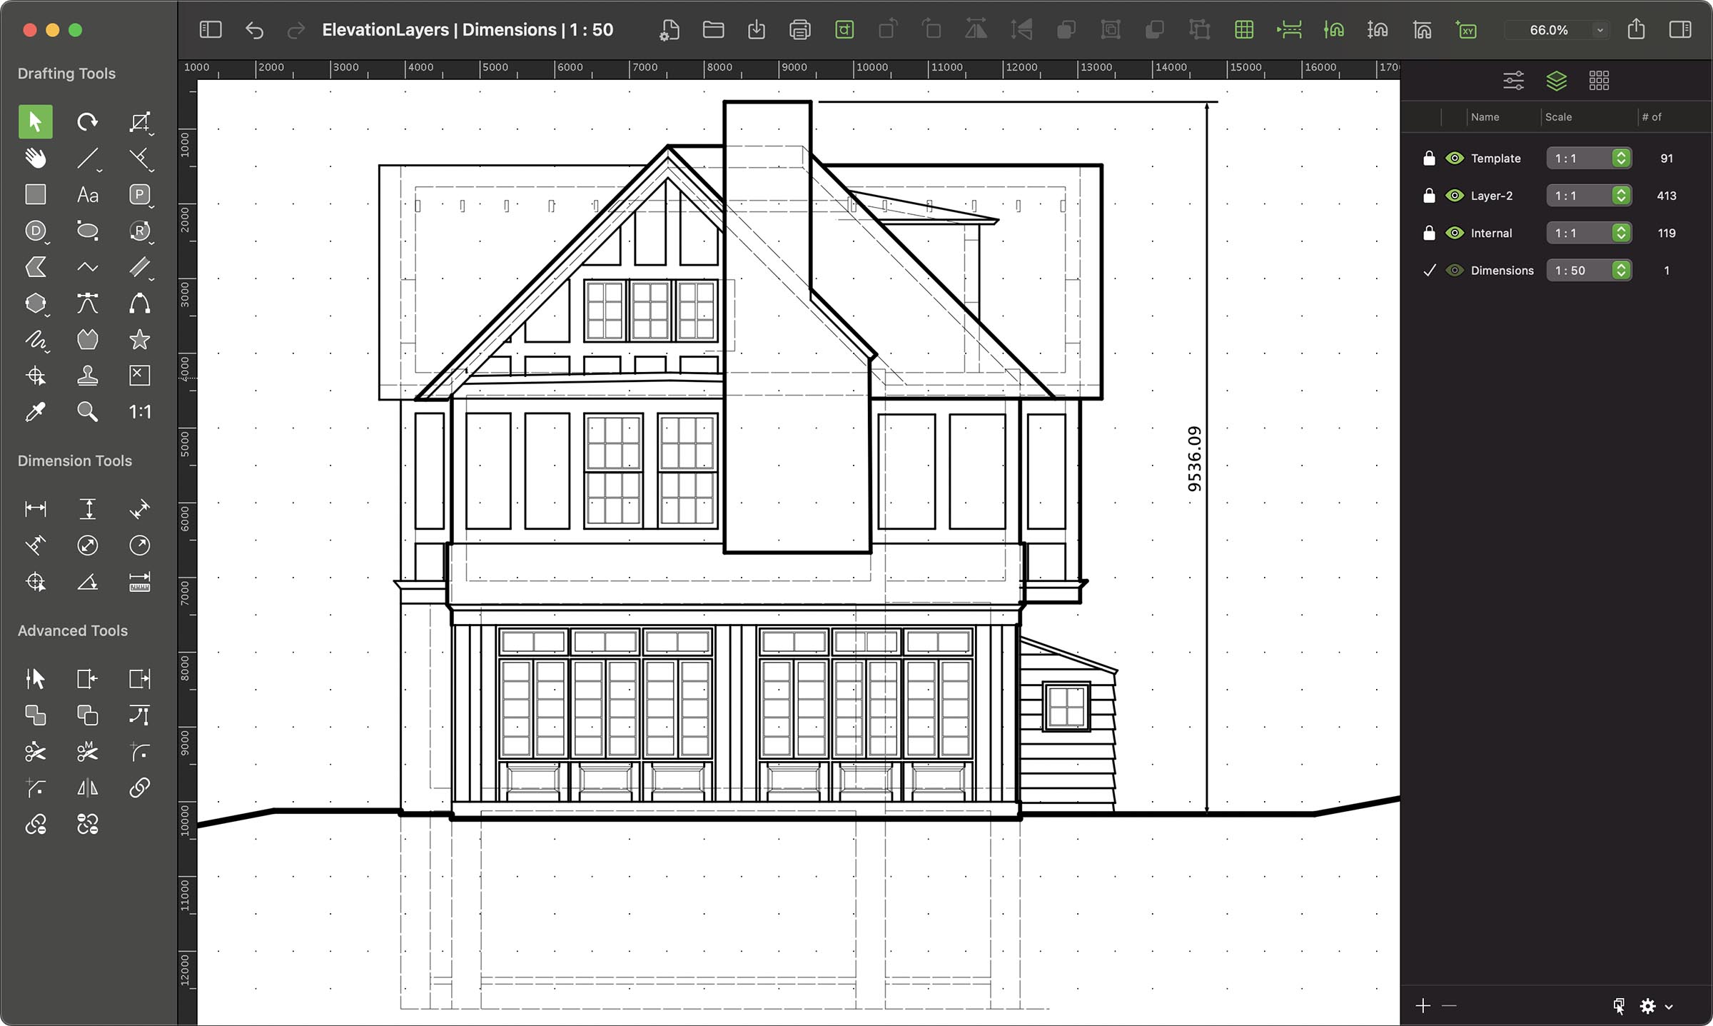Select the Hand pan tool
This screenshot has width=1713, height=1026.
click(35, 158)
